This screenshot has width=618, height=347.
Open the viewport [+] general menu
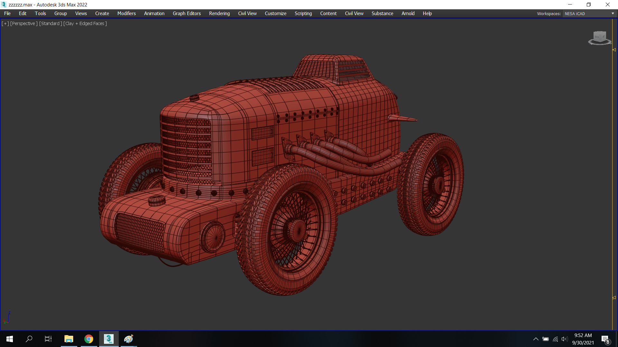pos(5,23)
